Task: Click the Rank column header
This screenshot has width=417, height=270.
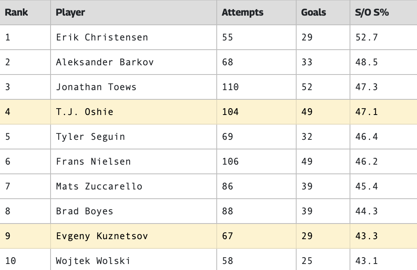Action: [x=16, y=12]
